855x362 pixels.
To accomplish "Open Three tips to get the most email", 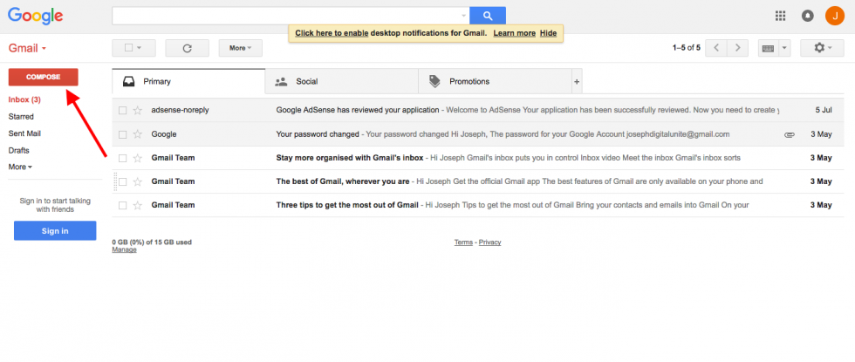I will 478,206.
